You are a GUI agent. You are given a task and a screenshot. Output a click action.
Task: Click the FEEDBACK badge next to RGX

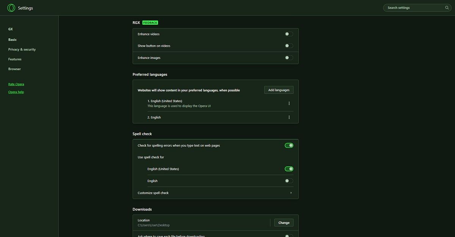(x=149, y=22)
